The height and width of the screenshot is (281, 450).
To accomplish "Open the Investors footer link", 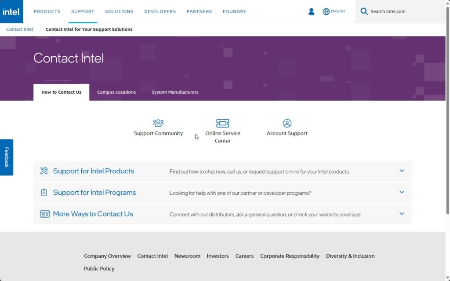I will (x=218, y=256).
